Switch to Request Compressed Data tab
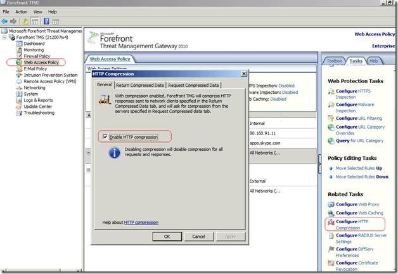 click(x=193, y=86)
